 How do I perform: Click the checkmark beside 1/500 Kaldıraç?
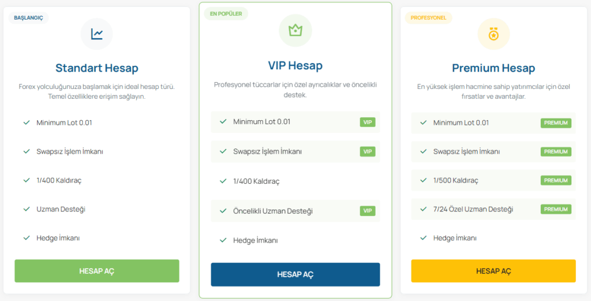click(x=423, y=180)
